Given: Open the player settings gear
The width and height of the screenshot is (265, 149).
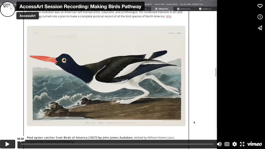Looking at the screenshot, I should coord(235,144).
